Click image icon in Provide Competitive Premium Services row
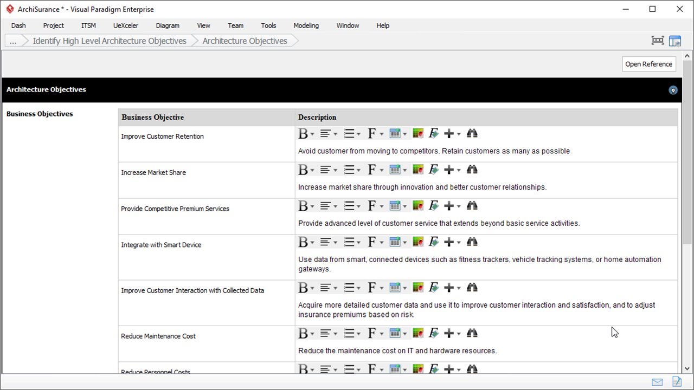This screenshot has height=390, width=694. tap(417, 206)
